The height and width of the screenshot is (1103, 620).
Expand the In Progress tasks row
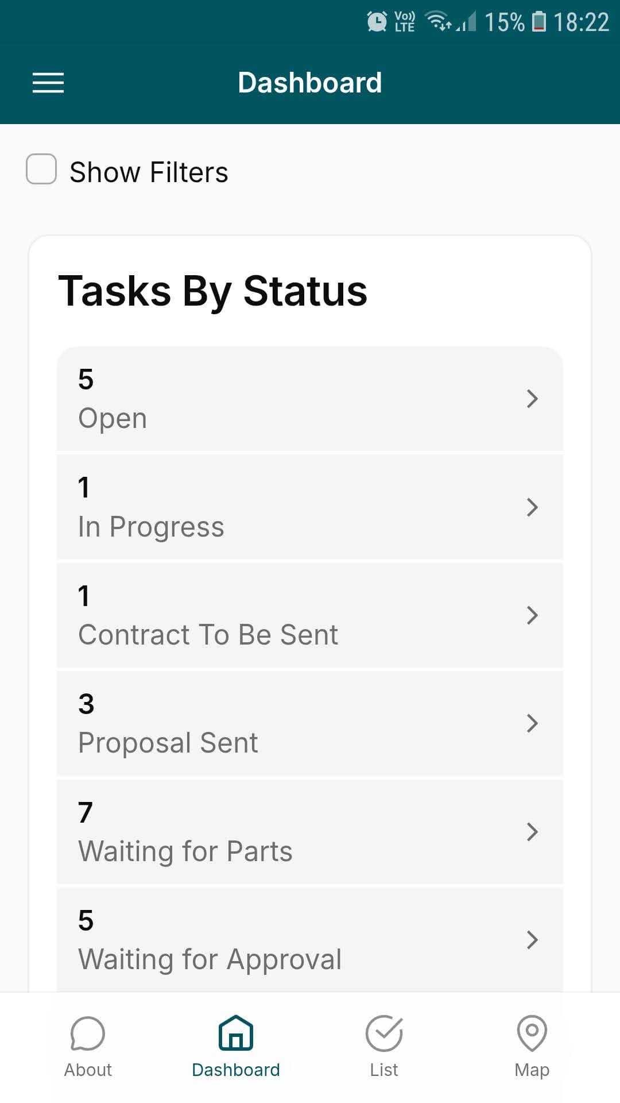310,507
